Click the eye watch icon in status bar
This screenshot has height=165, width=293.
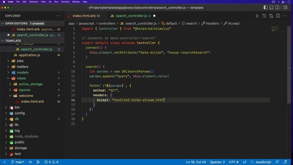[x=30, y=162]
